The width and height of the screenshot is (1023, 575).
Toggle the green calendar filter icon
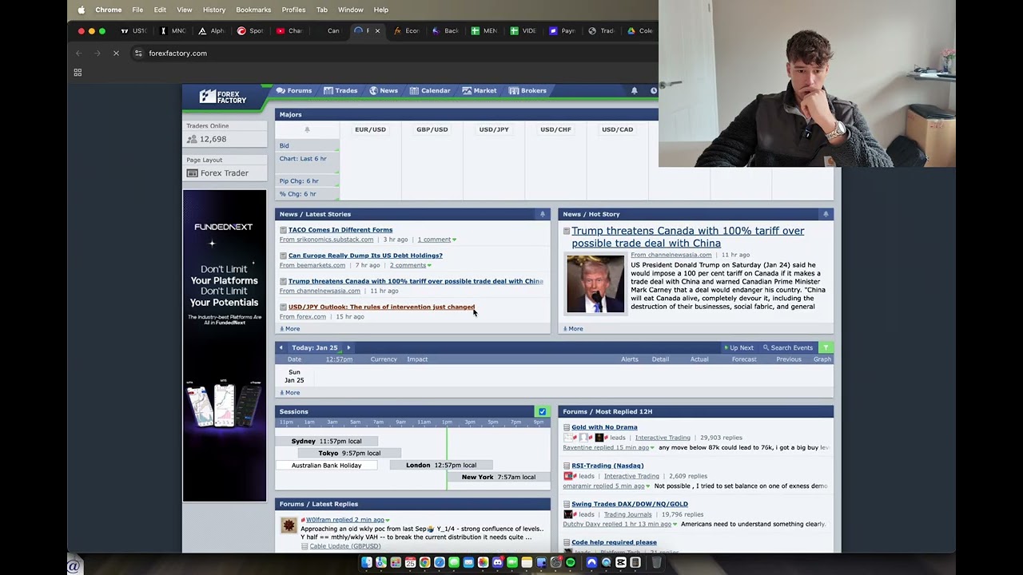coord(826,347)
